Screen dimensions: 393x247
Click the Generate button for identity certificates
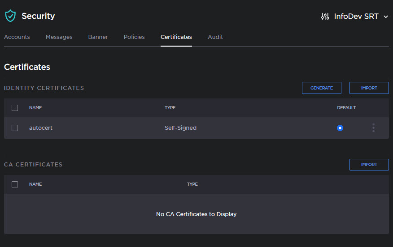[x=321, y=88]
